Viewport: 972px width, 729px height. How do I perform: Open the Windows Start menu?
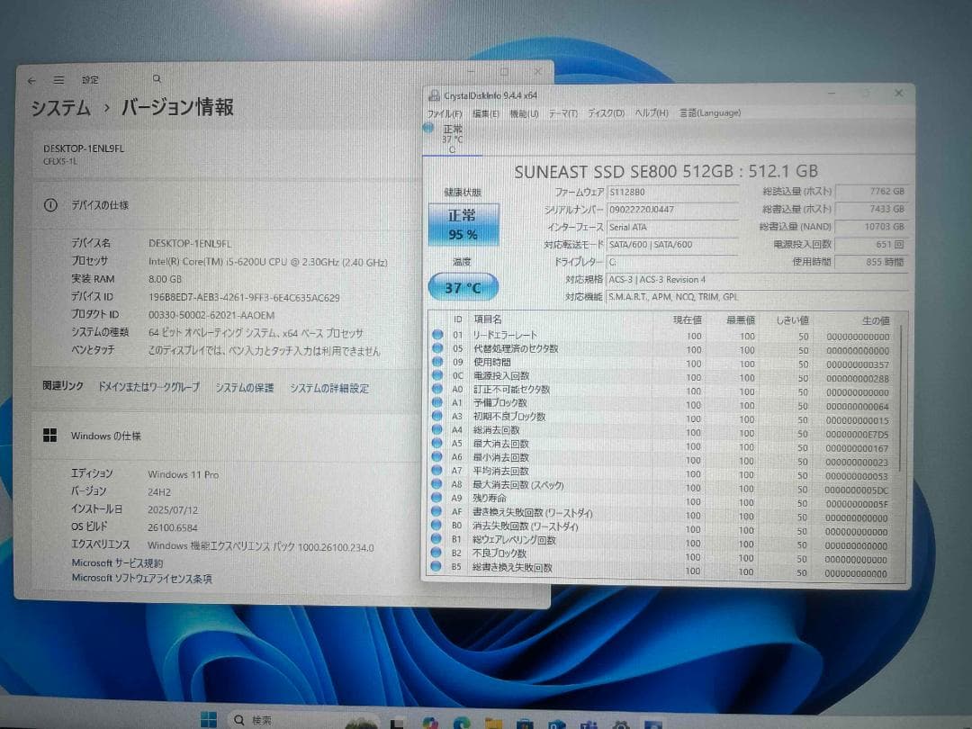pyautogui.click(x=208, y=718)
